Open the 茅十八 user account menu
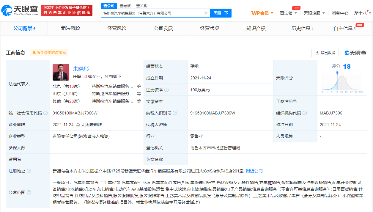373x212 pixels. [363, 13]
